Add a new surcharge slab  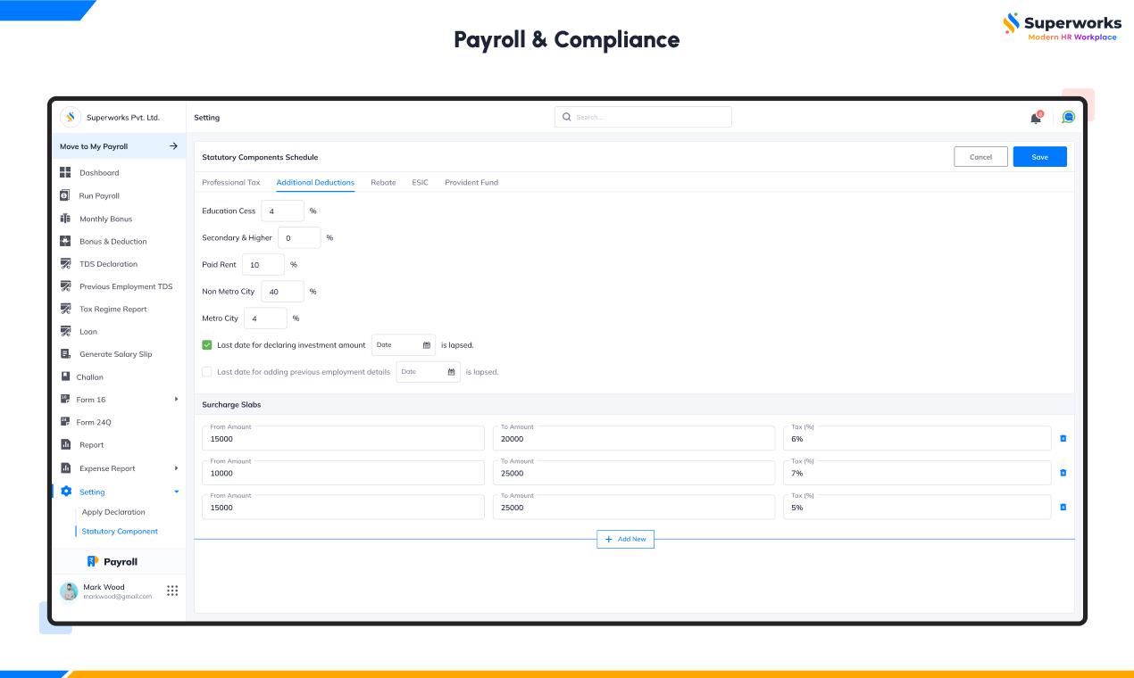pos(625,540)
